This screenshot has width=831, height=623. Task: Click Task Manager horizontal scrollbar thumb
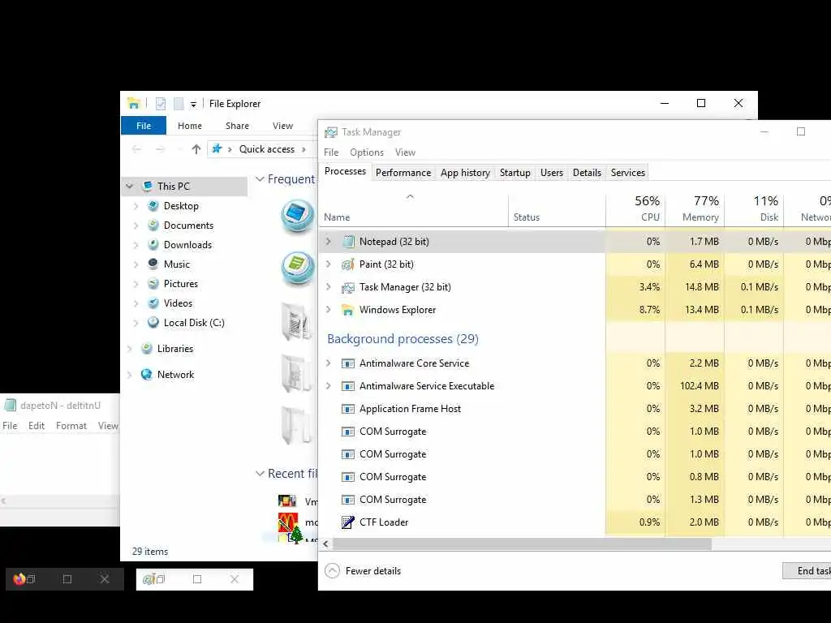point(522,544)
